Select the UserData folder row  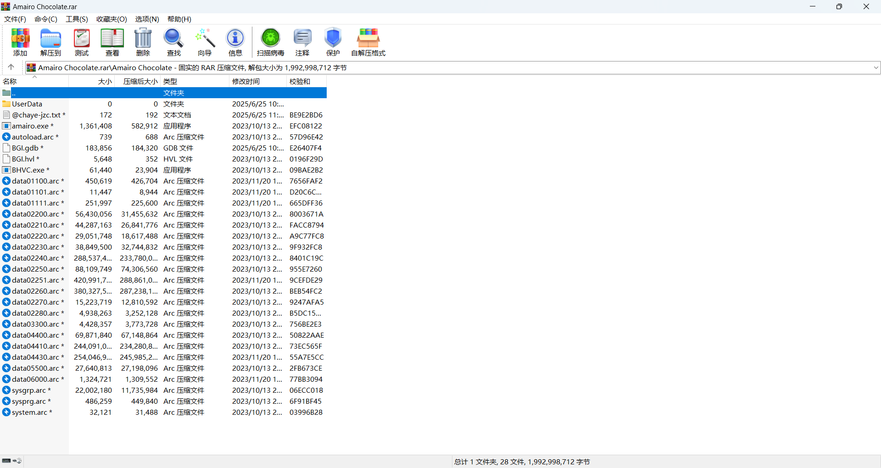(x=27, y=104)
